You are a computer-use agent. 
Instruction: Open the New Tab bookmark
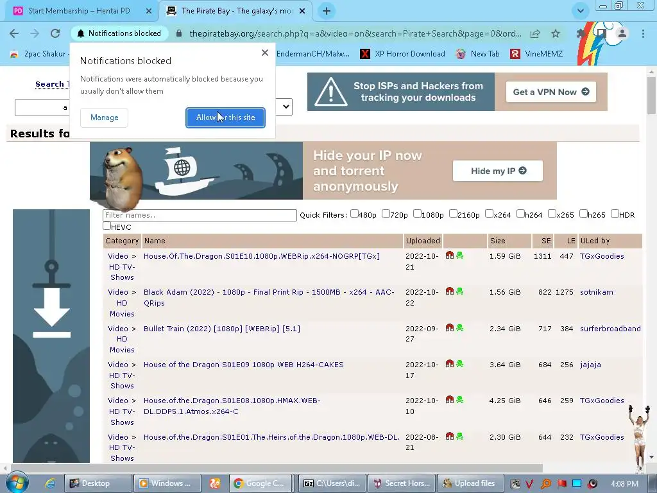[477, 54]
